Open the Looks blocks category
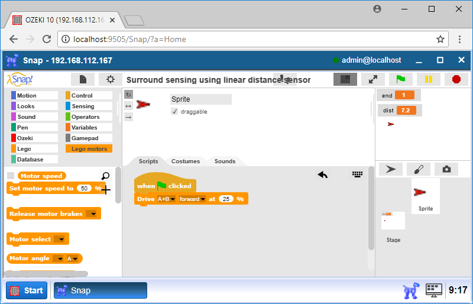This screenshot has width=473, height=304. pos(34,106)
